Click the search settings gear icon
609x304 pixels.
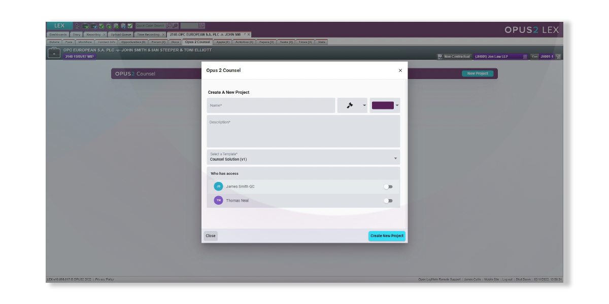pos(176,26)
